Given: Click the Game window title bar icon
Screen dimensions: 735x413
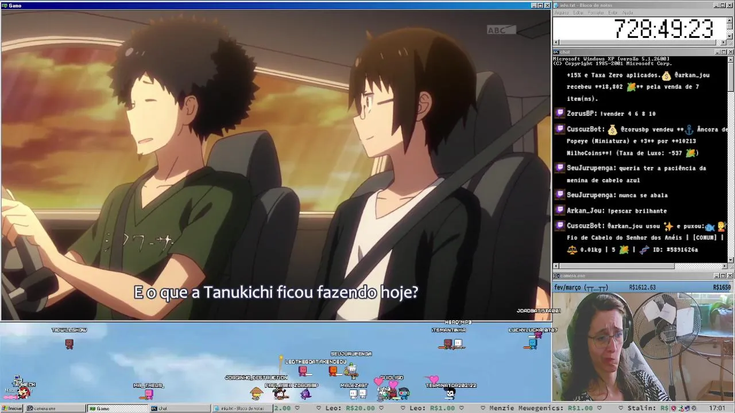Looking at the screenshot, I should pyautogui.click(x=5, y=5).
